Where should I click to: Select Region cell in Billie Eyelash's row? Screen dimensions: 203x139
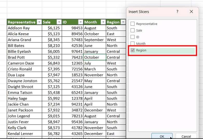tap(116, 51)
